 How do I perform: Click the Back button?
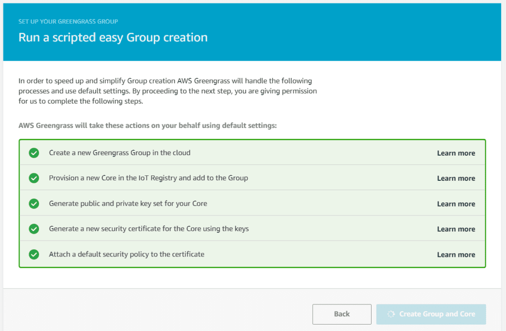pos(342,314)
